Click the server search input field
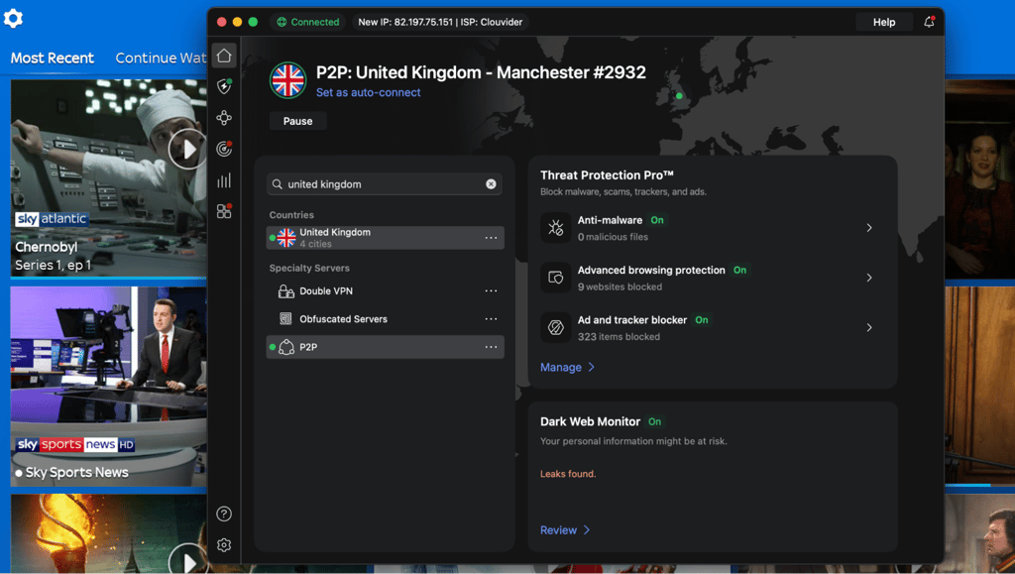This screenshot has width=1015, height=574. pos(385,184)
